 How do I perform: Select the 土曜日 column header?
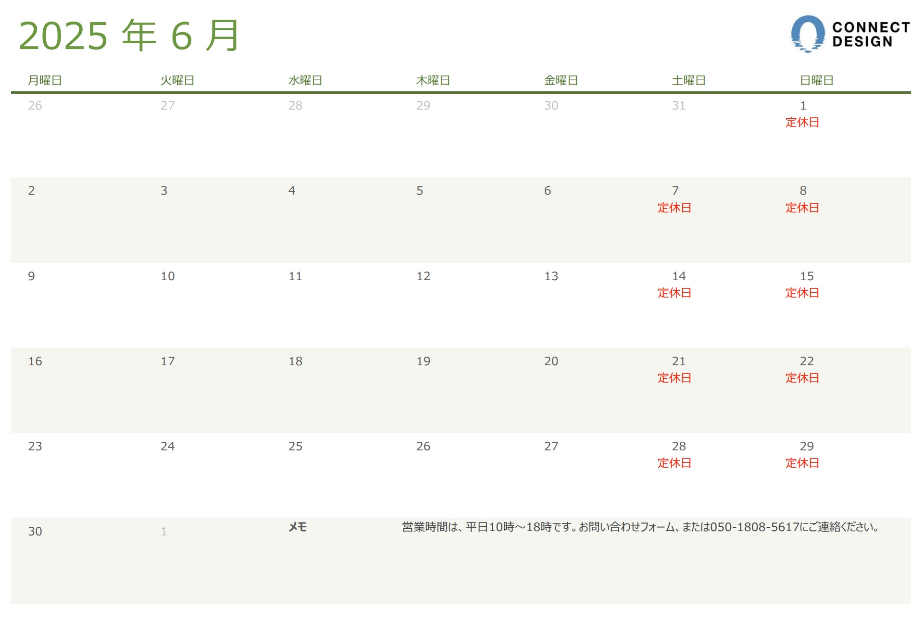(689, 80)
